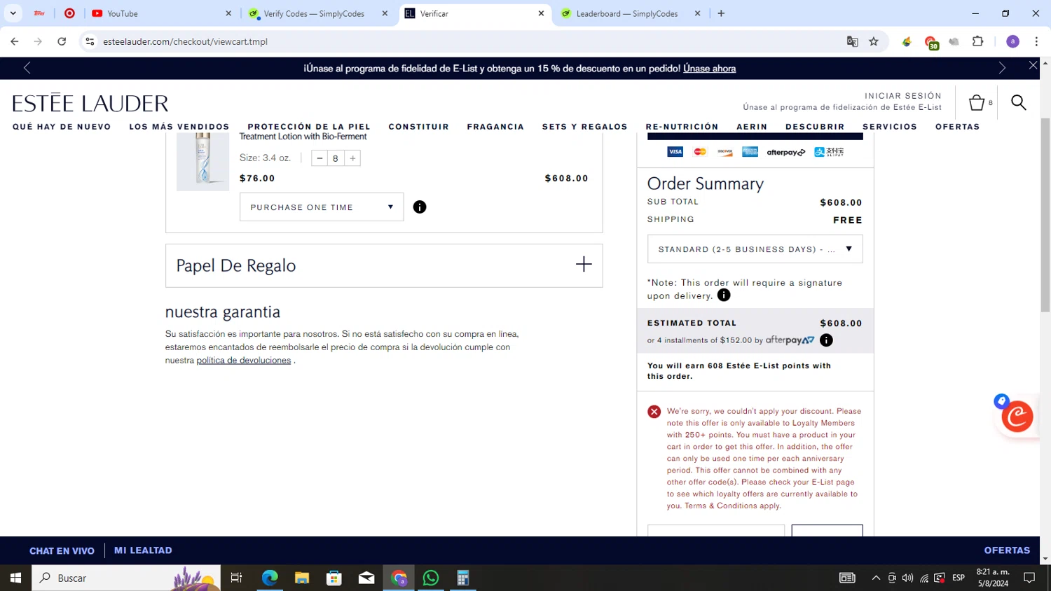Open QUÉ HAY DE NUEVO menu

(62, 127)
